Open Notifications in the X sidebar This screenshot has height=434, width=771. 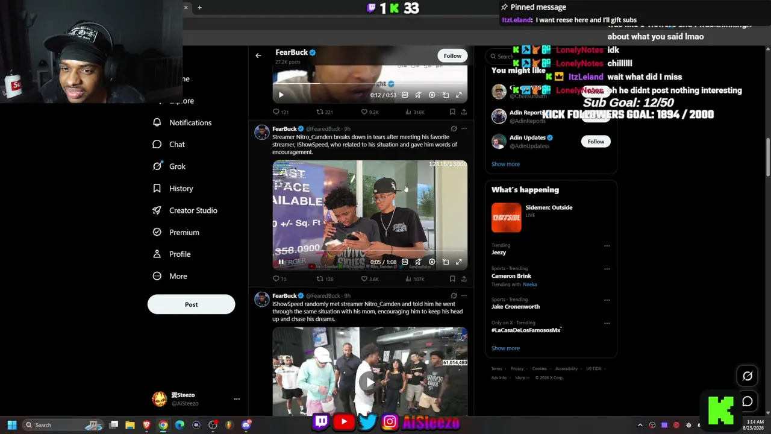[x=182, y=122]
